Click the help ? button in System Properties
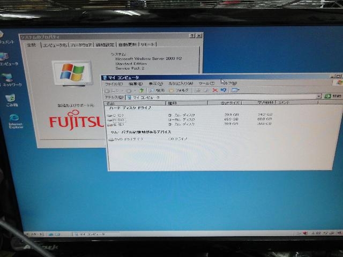 point(192,36)
